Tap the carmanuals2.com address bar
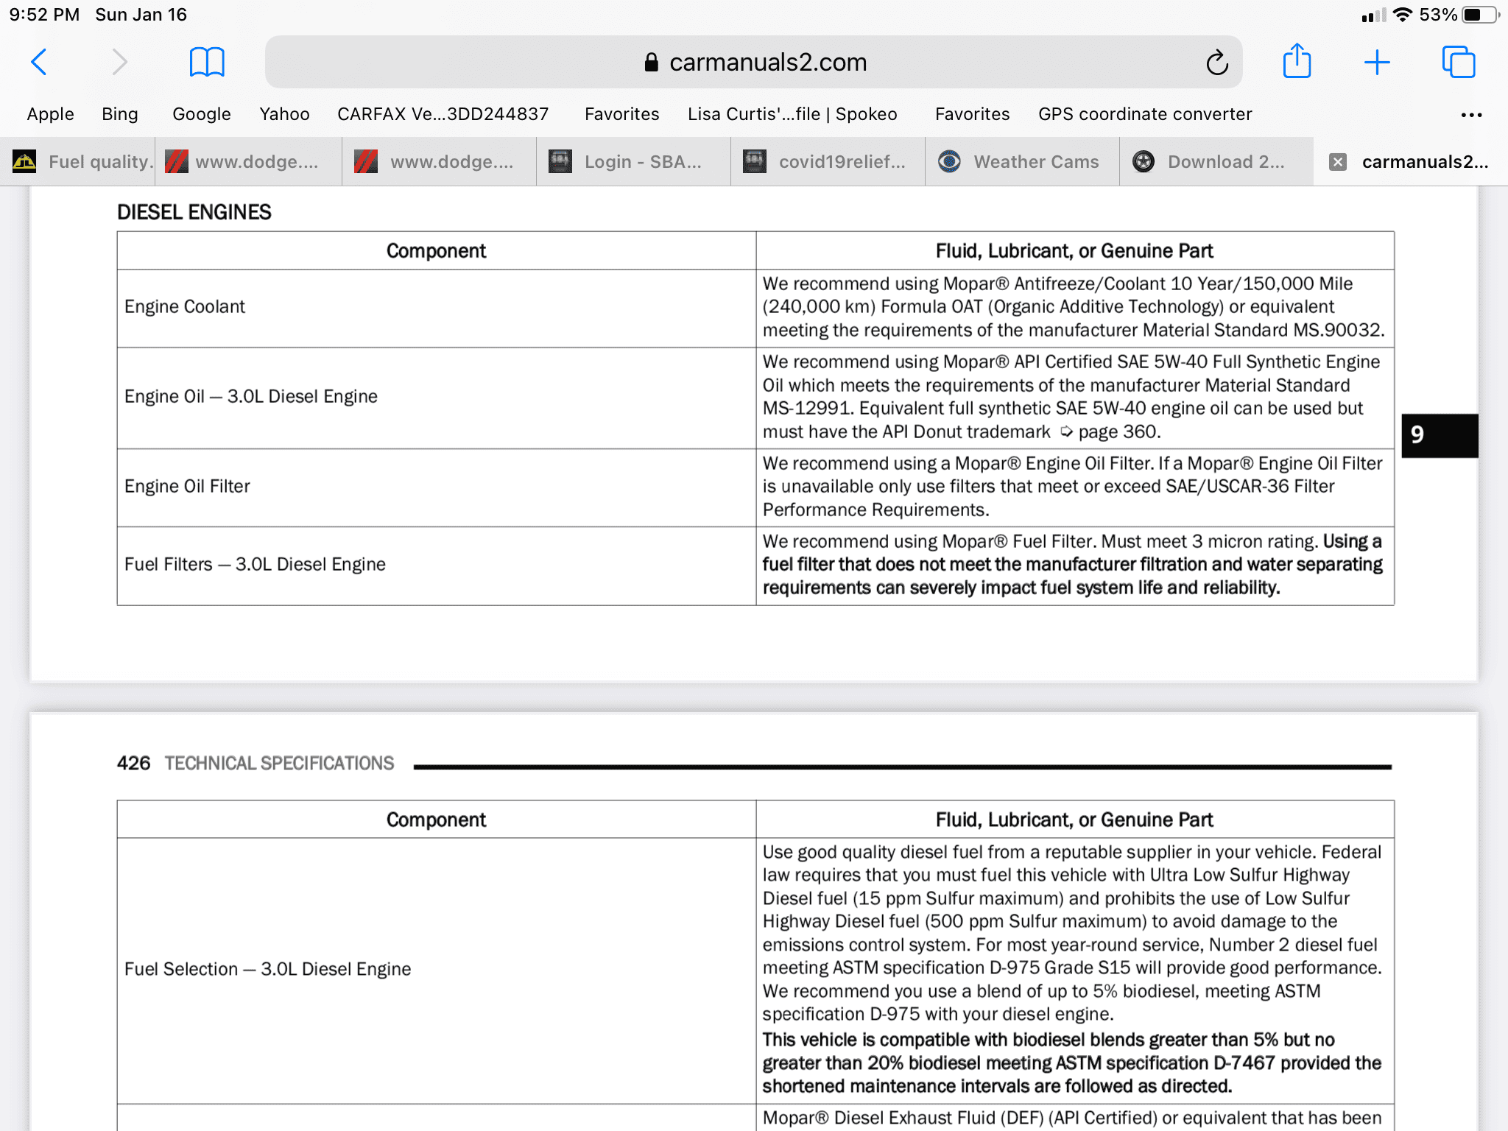This screenshot has height=1131, width=1508. (x=753, y=62)
